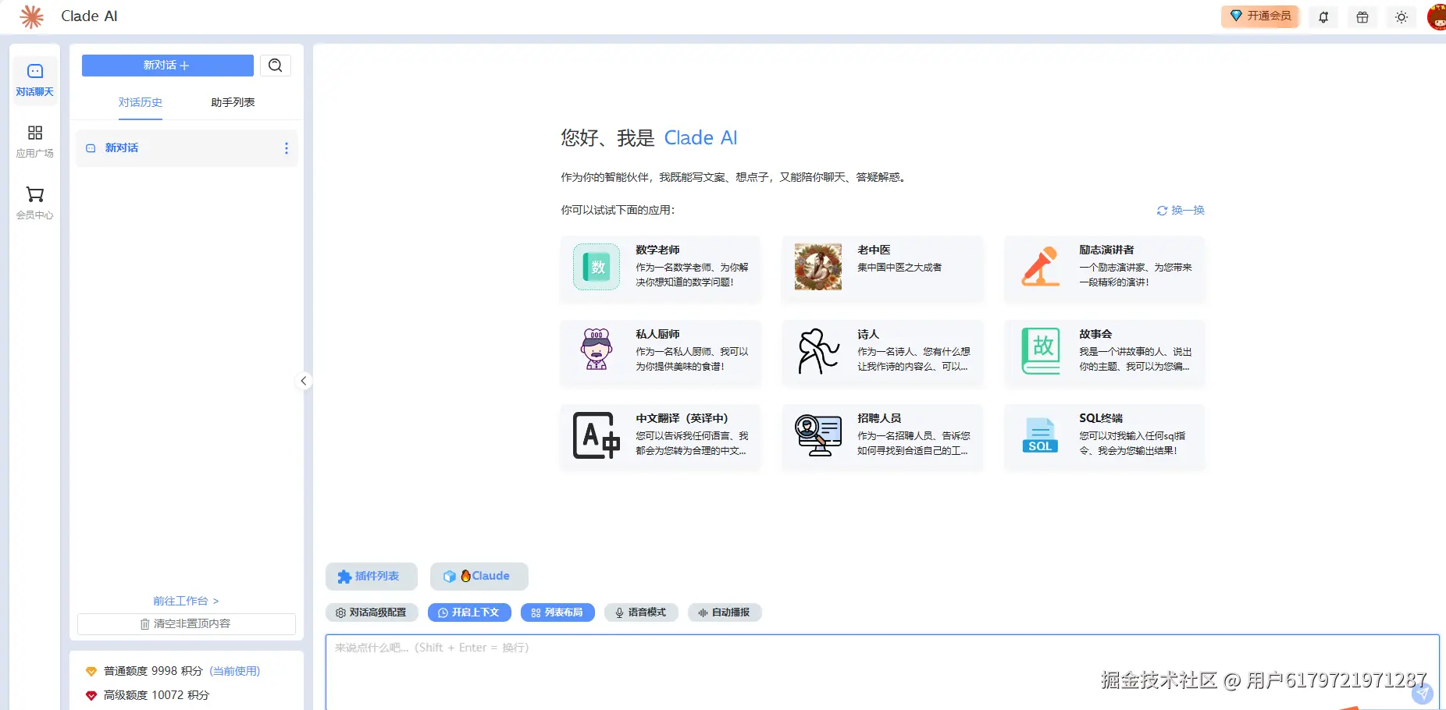1446x710 pixels.
Task: Go to 应用广场 in the sidebar
Action: tap(35, 141)
